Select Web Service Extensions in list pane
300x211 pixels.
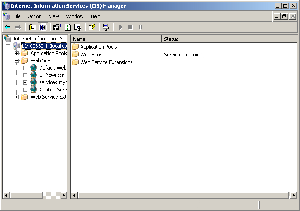click(x=107, y=62)
